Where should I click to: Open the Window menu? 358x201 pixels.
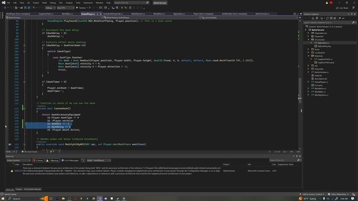coord(100,3)
